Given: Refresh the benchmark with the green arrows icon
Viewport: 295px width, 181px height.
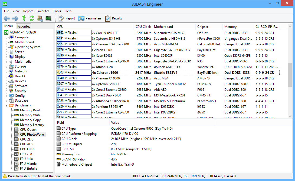Looking at the screenshot, I should coord(32,18).
